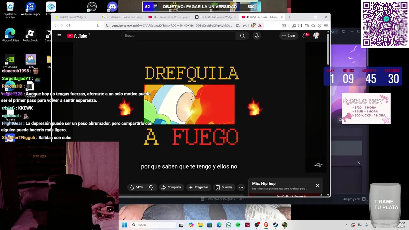Image resolution: width=409 pixels, height=230 pixels.
Task: Click the Preguntar button
Action: [x=198, y=187]
